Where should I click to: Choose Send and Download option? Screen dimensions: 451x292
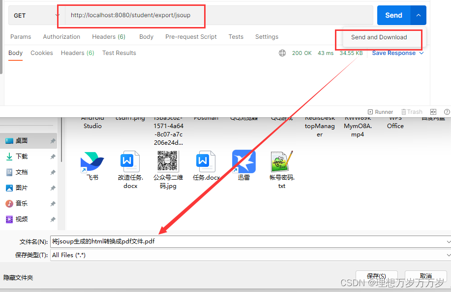[x=379, y=37]
